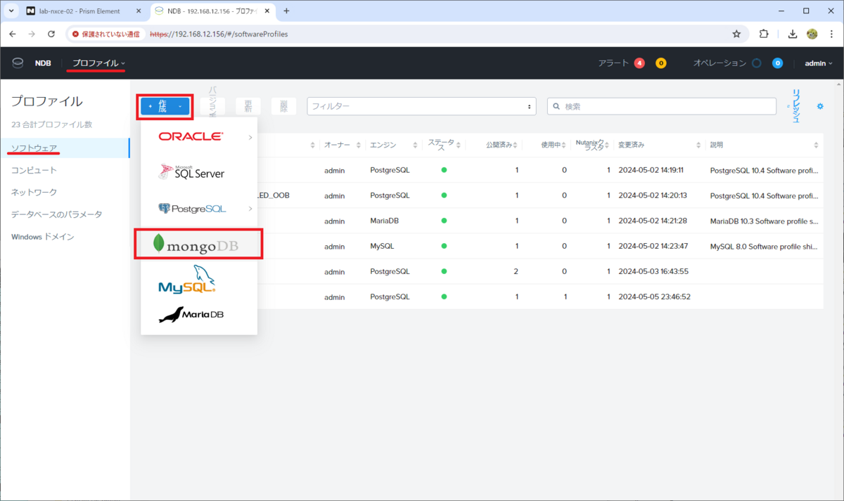The image size is (844, 501).
Task: Click the disabled 更新 update button
Action: click(248, 106)
